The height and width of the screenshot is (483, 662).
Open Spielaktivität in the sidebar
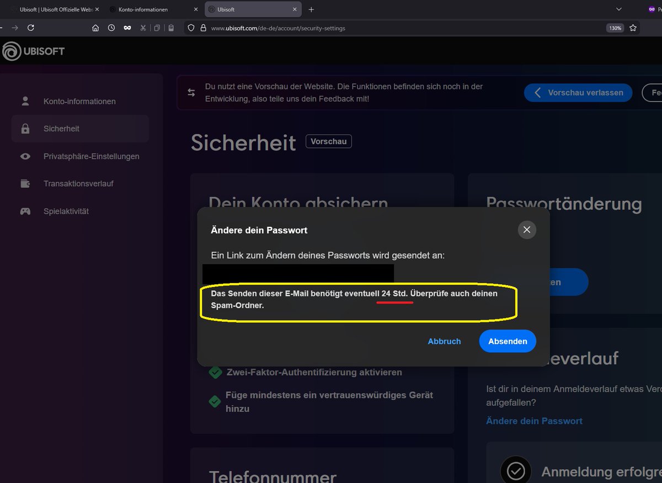pyautogui.click(x=80, y=211)
